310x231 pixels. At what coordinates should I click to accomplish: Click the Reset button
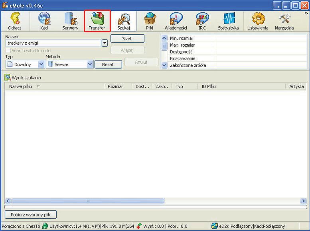tap(108, 65)
